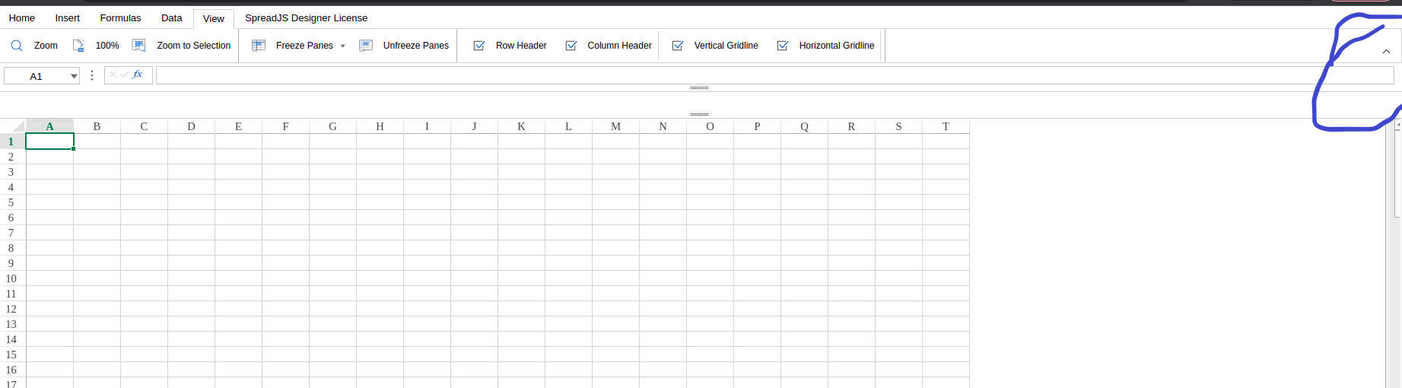Click the Zoom to Selection icon

pos(139,46)
